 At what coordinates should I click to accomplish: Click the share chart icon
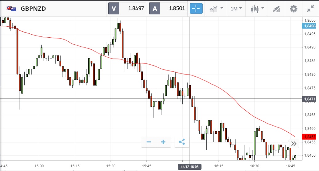click(x=182, y=142)
